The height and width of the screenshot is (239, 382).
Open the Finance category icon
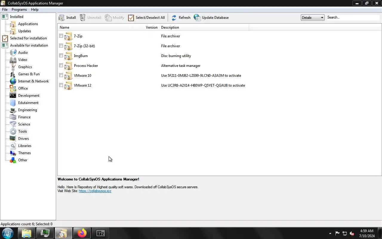point(13,117)
